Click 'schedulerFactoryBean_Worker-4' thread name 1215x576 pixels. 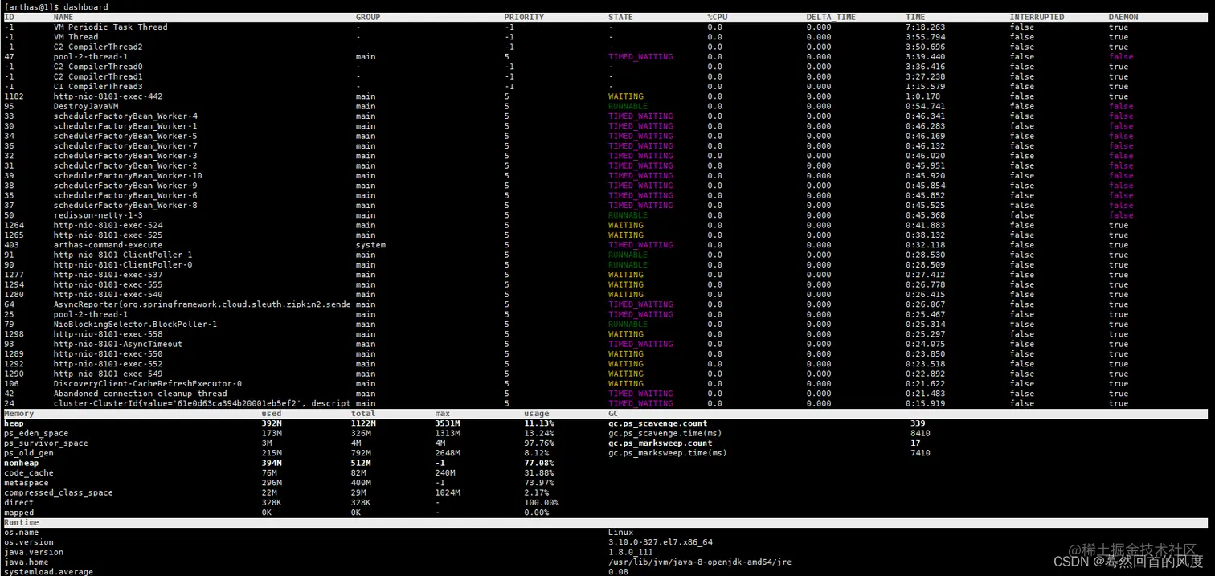[x=125, y=116]
